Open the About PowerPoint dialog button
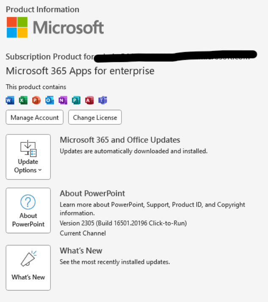The width and height of the screenshot is (268, 302). (28, 210)
